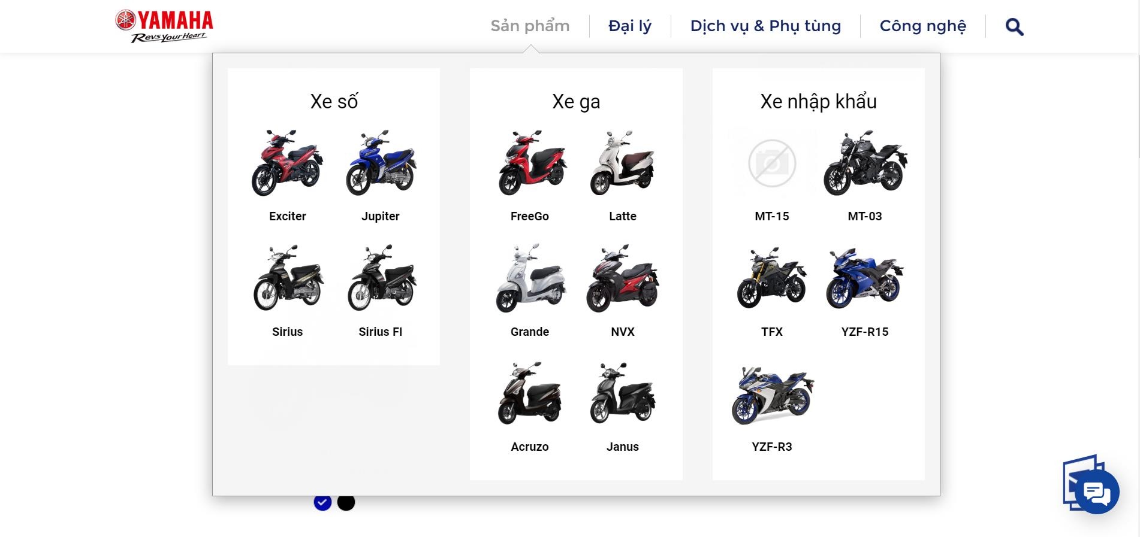
Task: Select the Sirius FI motorcycle image
Action: [381, 278]
